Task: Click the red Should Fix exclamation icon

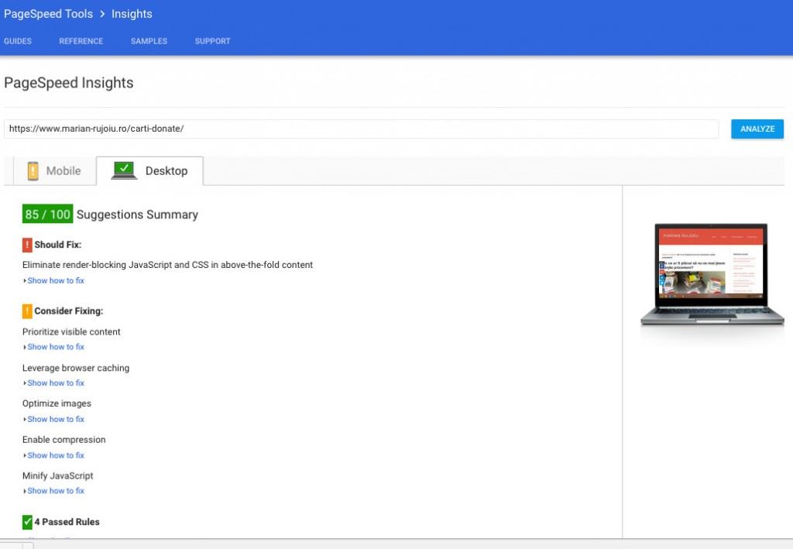Action: [26, 244]
